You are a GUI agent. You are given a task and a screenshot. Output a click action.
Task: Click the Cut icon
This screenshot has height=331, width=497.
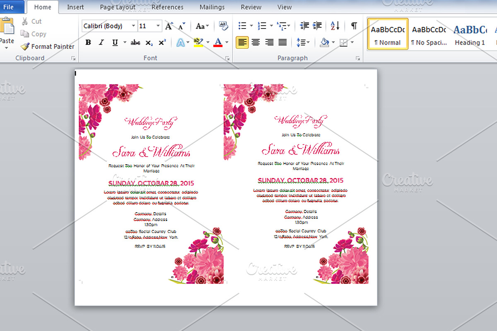click(25, 22)
